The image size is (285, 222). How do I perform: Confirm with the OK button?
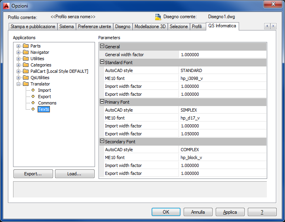pos(166,212)
